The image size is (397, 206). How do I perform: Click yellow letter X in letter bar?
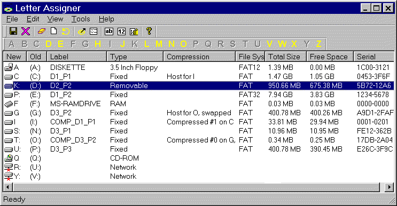pyautogui.click(x=294, y=44)
